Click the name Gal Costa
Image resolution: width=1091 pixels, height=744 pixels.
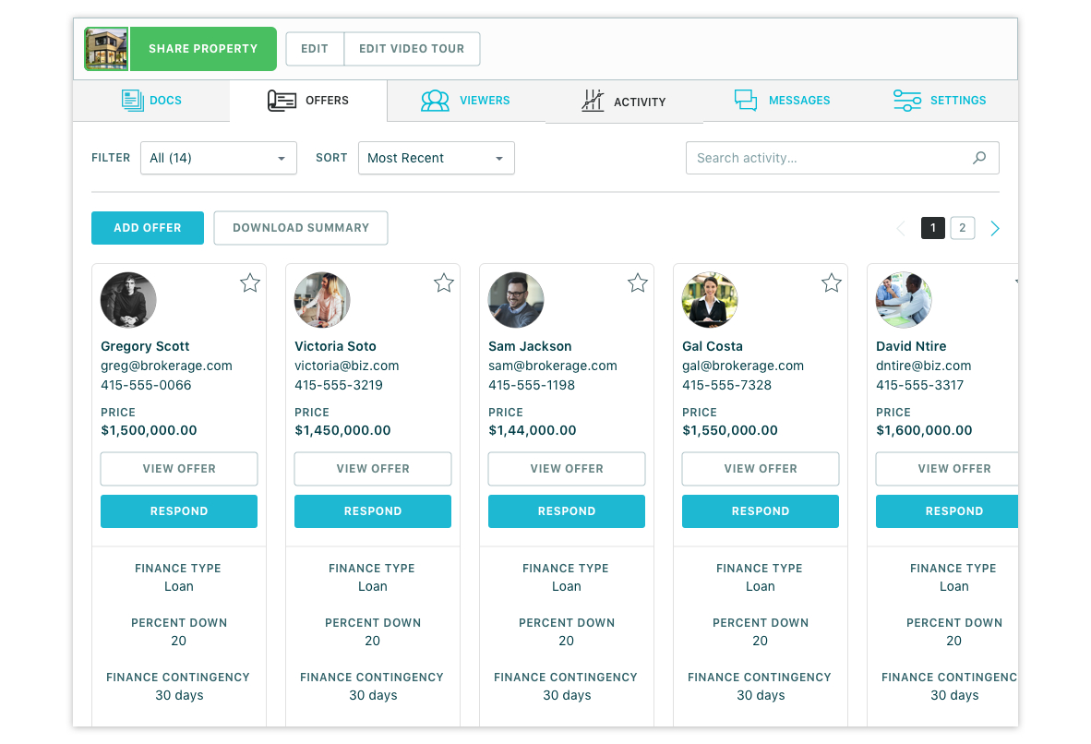[x=713, y=346]
